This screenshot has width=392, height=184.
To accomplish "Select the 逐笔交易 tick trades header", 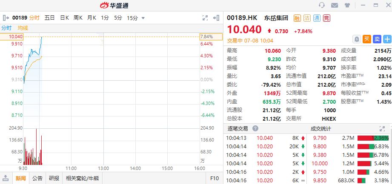I will click(238, 129).
